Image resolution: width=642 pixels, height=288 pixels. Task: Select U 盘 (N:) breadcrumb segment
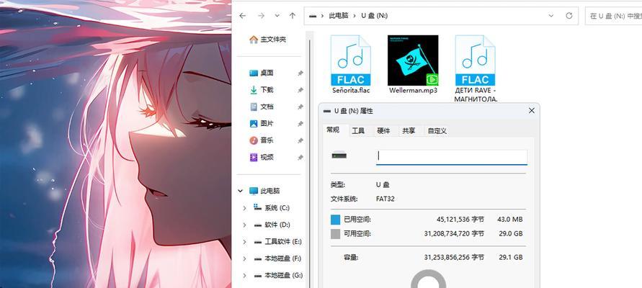pos(374,16)
